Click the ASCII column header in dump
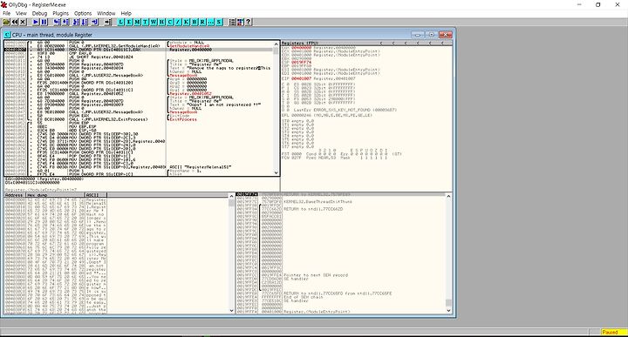Viewport: 628px width, 337px height. point(96,195)
